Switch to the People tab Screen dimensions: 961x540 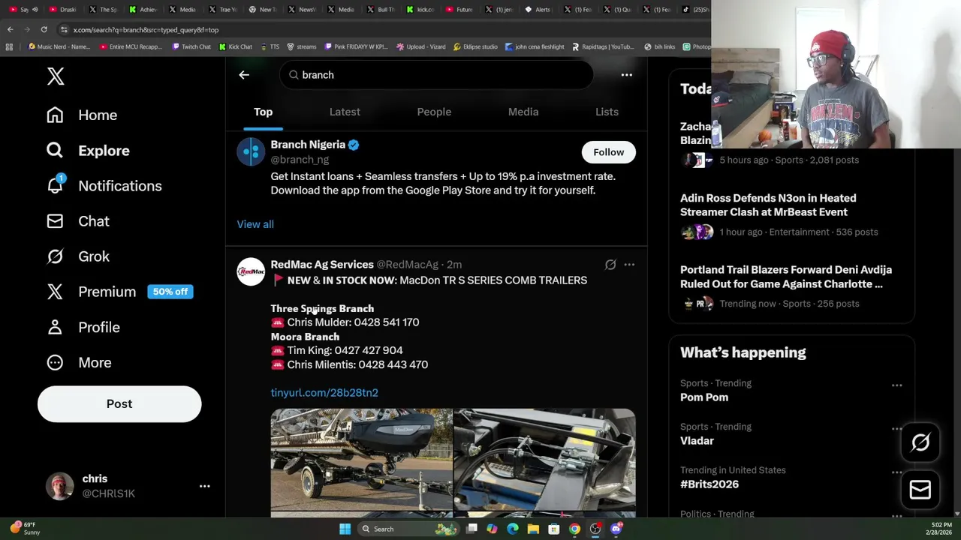434,112
